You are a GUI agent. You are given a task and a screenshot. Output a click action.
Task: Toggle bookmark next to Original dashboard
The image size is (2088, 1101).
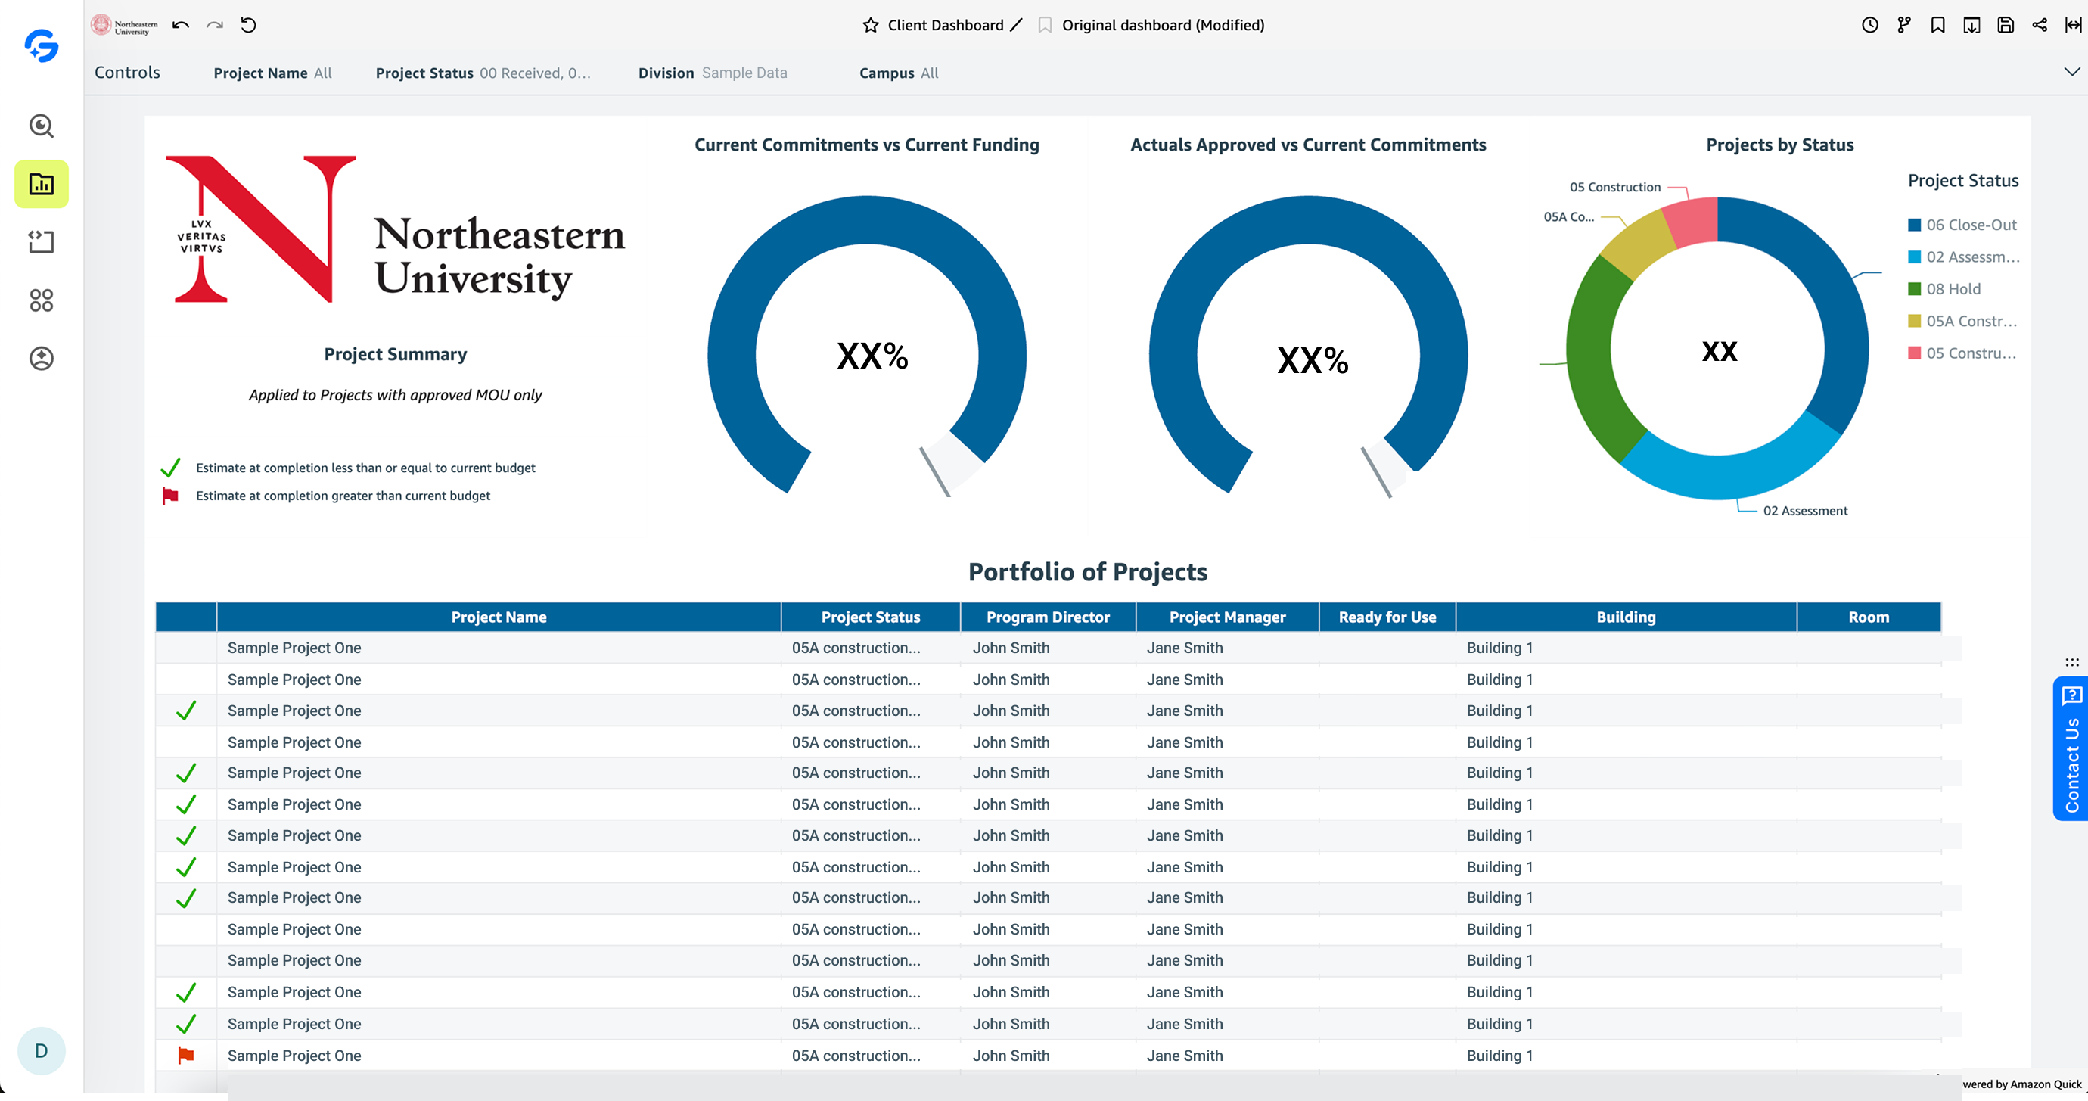[1045, 25]
